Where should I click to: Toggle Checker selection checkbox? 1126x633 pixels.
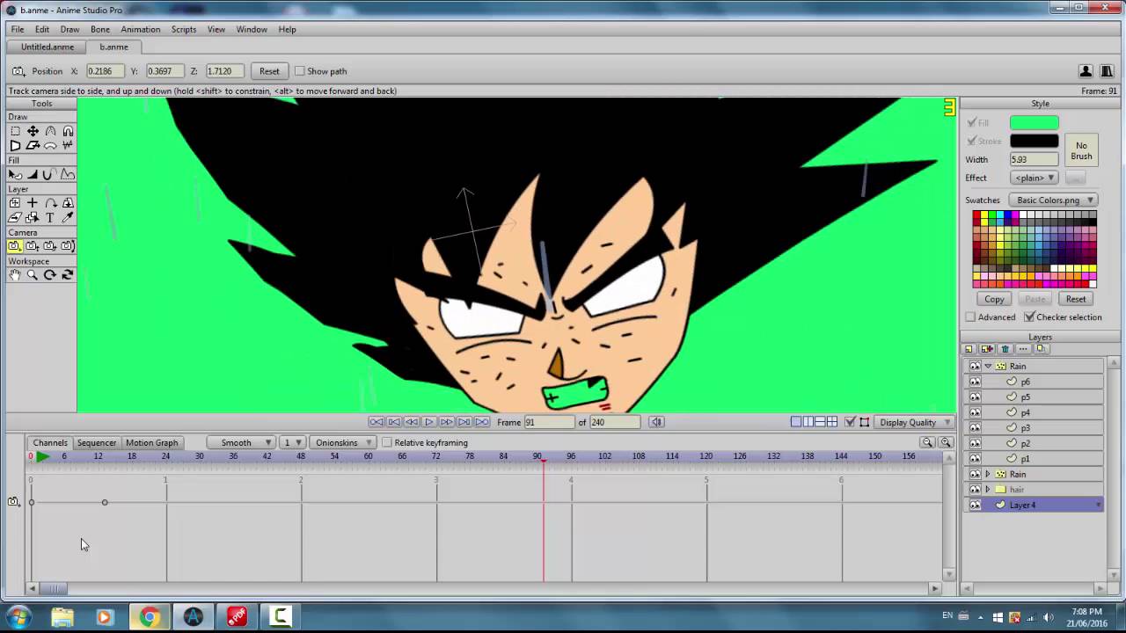tap(1029, 316)
